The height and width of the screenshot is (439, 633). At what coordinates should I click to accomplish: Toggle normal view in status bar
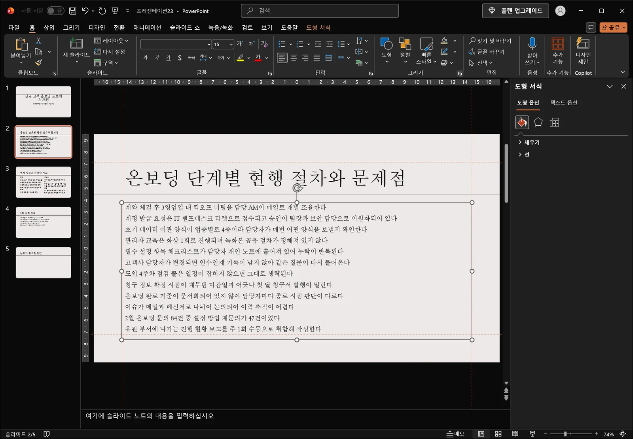point(481,434)
